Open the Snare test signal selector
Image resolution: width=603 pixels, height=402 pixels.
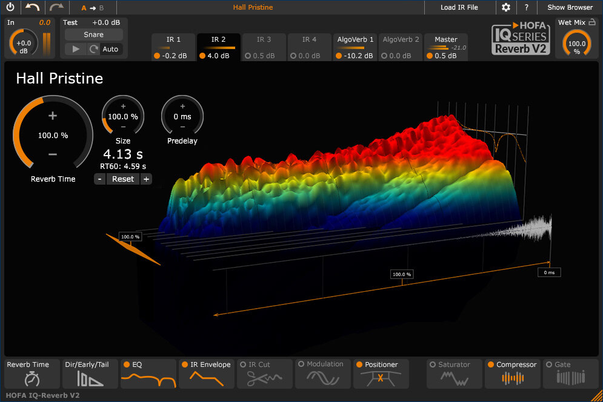(x=93, y=35)
